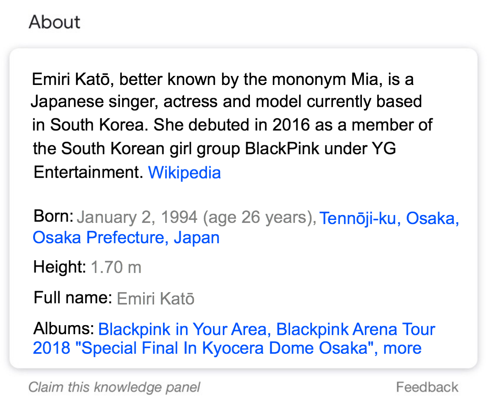Click the Born label
Screen dimensions: 487x406
point(53,216)
